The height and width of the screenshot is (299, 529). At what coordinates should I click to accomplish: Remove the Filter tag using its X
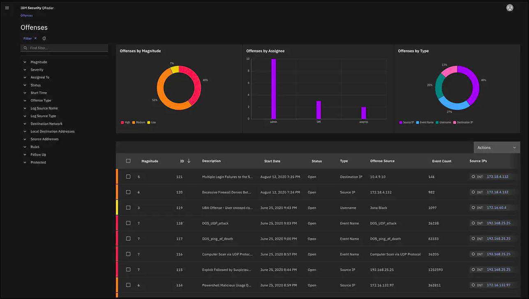point(36,39)
